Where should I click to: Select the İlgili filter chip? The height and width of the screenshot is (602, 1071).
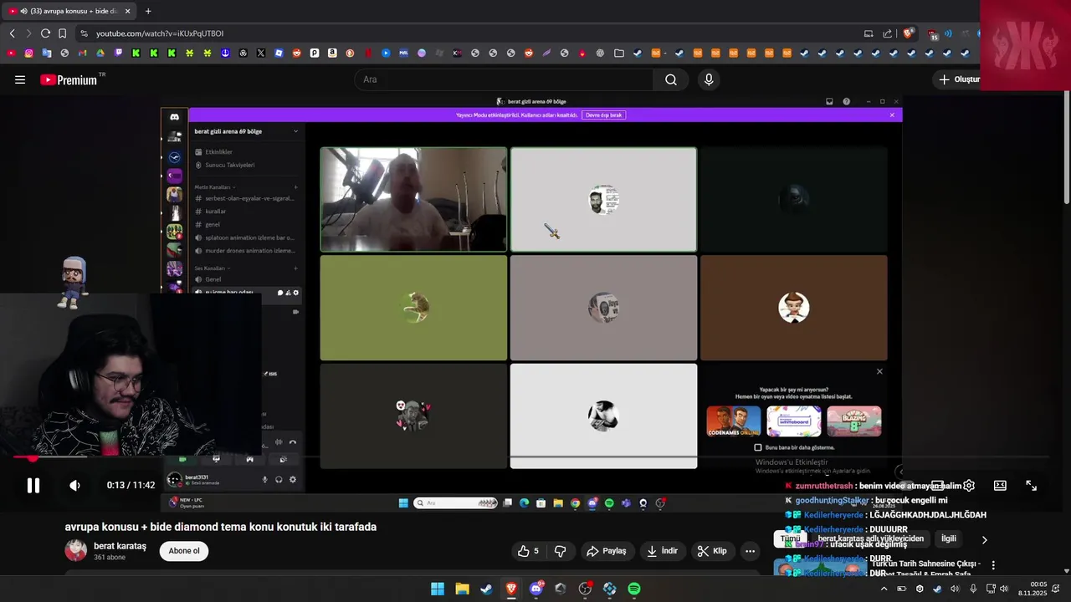[x=948, y=539]
